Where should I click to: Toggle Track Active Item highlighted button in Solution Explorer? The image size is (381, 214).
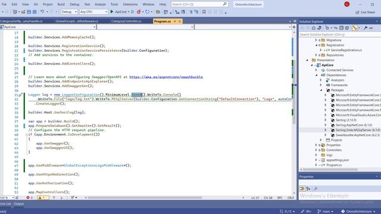coord(355,28)
